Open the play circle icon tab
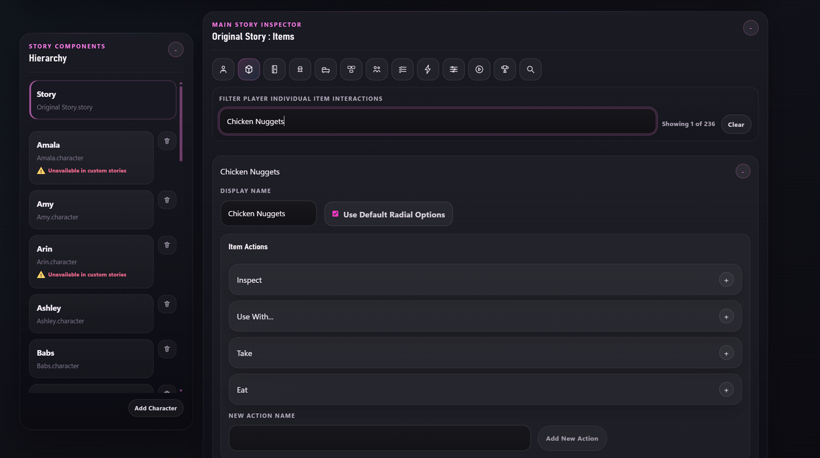Image resolution: width=820 pixels, height=458 pixels. pyautogui.click(x=479, y=69)
